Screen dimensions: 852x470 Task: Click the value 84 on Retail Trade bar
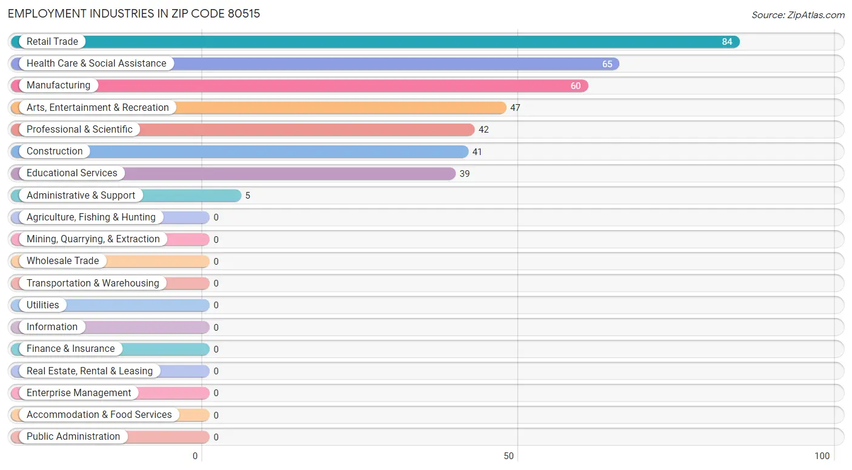coord(727,42)
